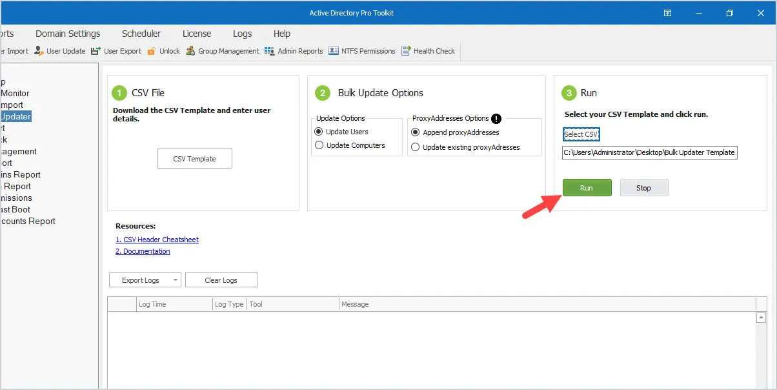Open the Domain Settings menu
Screen dimensions: 777x390
click(68, 34)
